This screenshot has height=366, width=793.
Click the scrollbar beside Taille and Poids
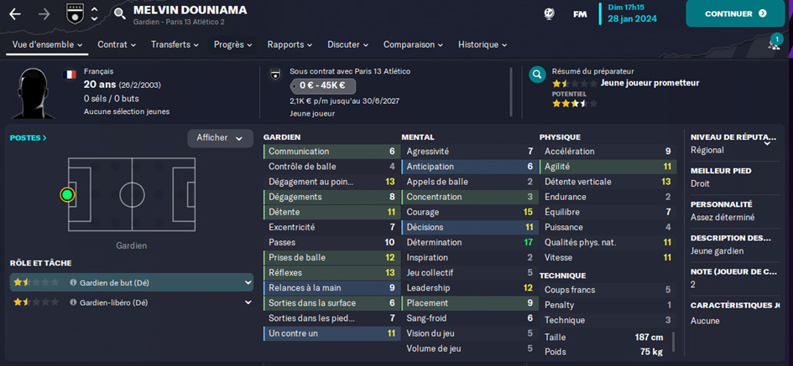click(x=673, y=342)
